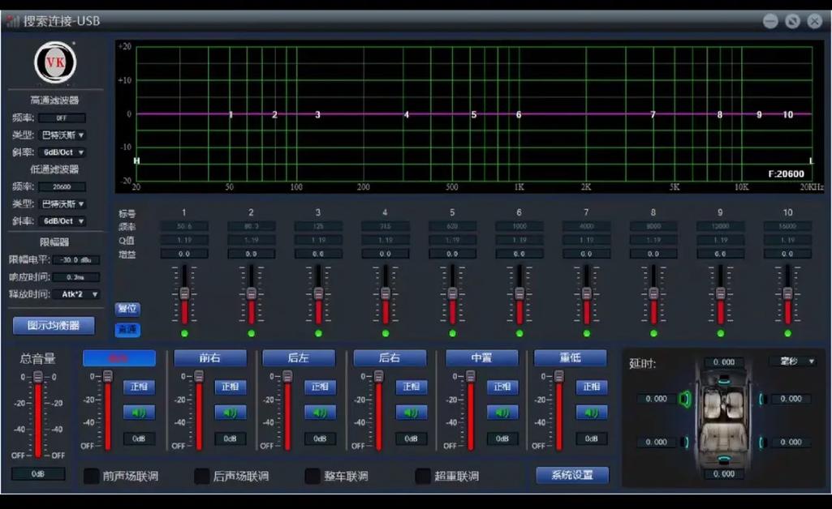Click the low-pass 频率 input field
The width and height of the screenshot is (832, 509).
(62, 186)
